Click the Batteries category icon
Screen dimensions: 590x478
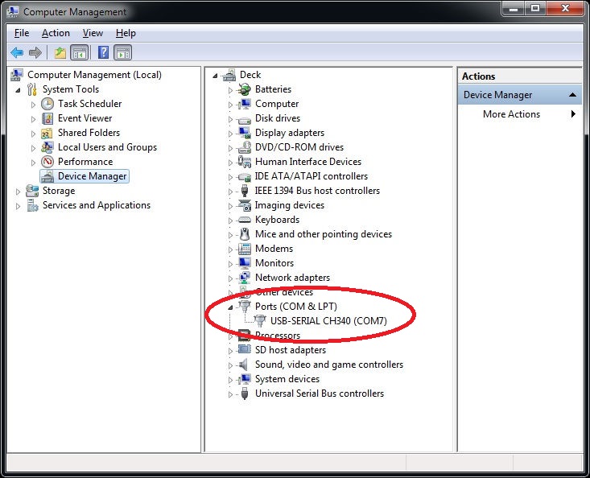click(245, 89)
